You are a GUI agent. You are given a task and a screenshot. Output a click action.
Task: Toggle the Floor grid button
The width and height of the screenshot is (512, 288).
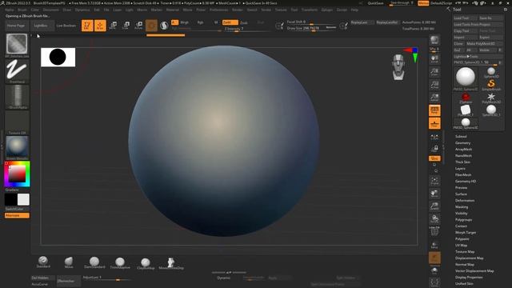pos(434,123)
